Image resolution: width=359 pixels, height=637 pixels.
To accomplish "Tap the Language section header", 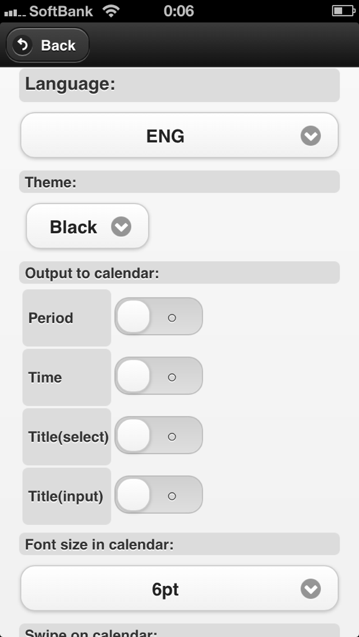I will 179,85.
